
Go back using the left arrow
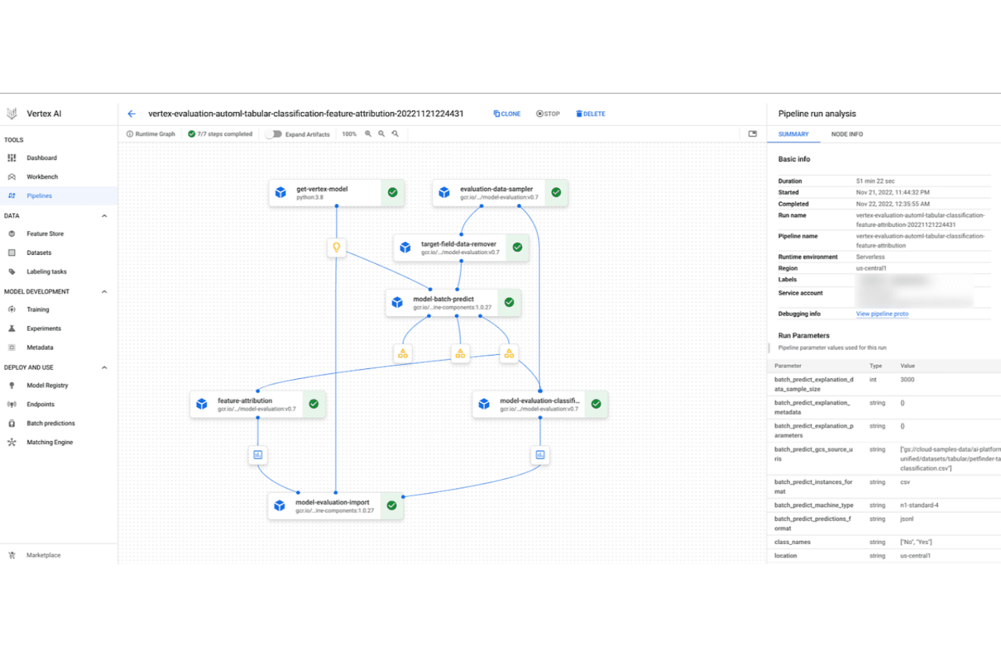click(x=131, y=114)
